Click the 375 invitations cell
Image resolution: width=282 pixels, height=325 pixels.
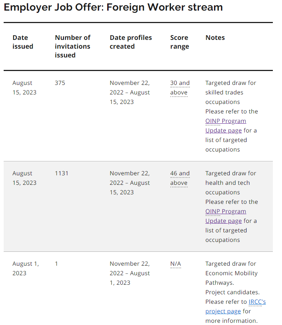[60, 83]
